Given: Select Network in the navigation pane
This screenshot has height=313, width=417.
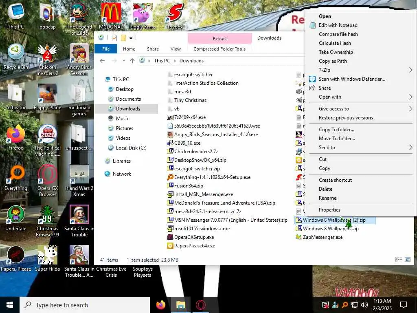Looking at the screenshot, I should pos(121,174).
